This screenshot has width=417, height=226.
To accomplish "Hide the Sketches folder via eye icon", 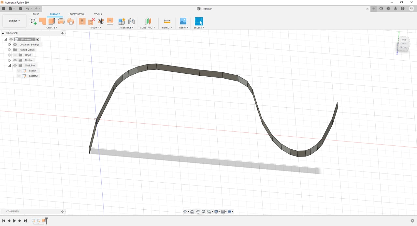I will click(15, 66).
